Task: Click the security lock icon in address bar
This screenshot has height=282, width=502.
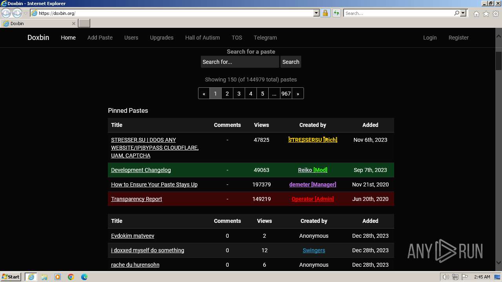Action: coord(325,13)
